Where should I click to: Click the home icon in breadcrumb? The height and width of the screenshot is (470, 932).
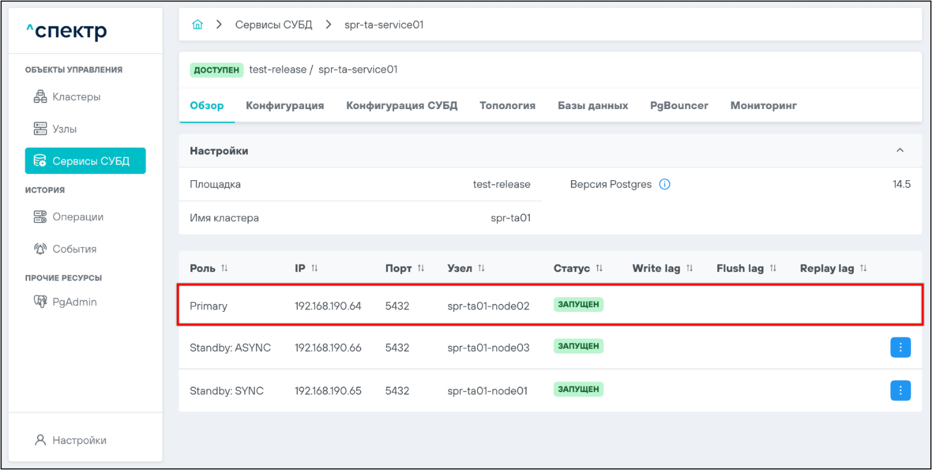[197, 25]
